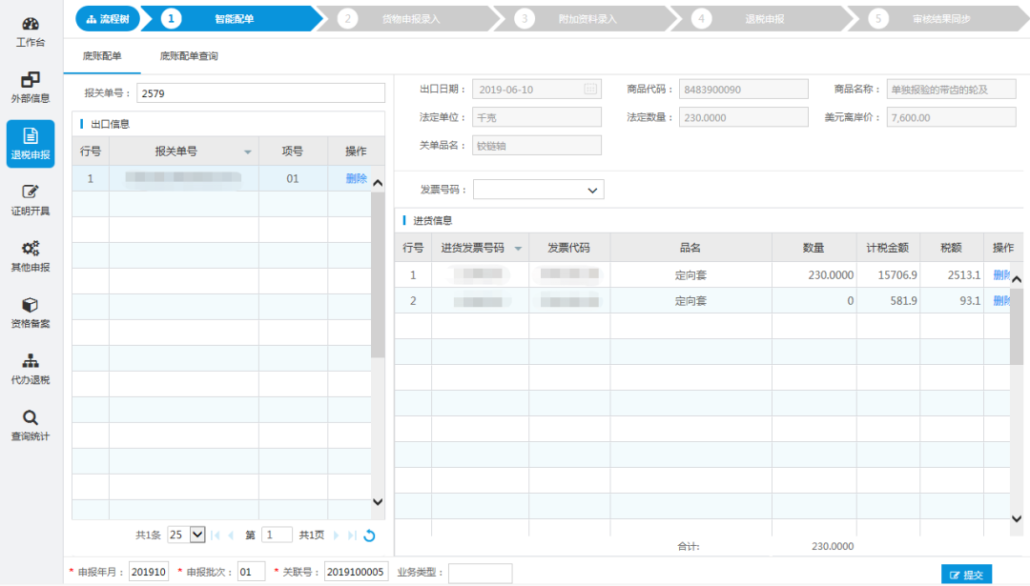The width and height of the screenshot is (1030, 586).
Task: Click the 出口信息 scroll down arrow
Action: click(378, 502)
